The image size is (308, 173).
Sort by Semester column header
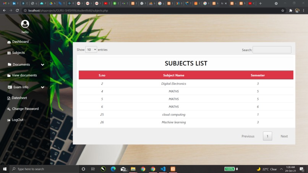tap(258, 75)
